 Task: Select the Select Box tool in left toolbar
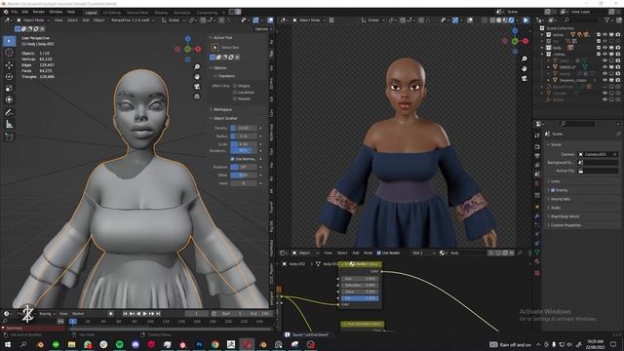pos(9,41)
